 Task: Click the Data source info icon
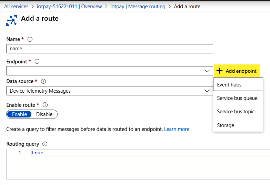point(43,81)
